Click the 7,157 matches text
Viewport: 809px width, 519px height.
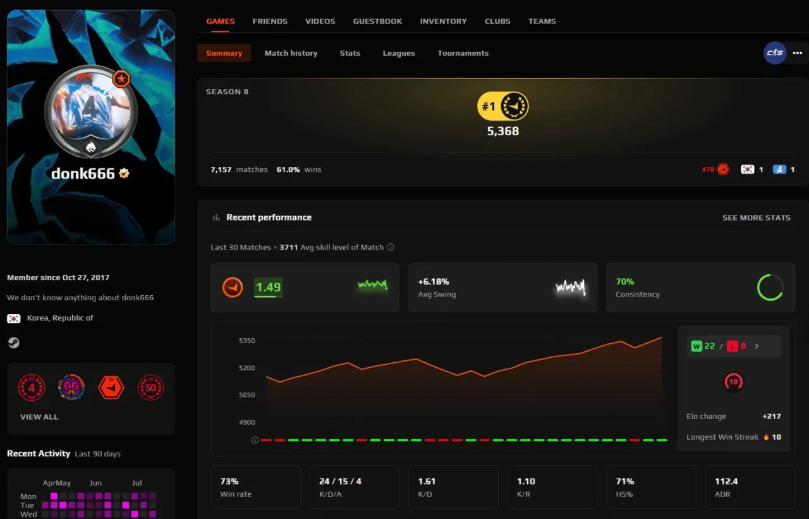[239, 169]
